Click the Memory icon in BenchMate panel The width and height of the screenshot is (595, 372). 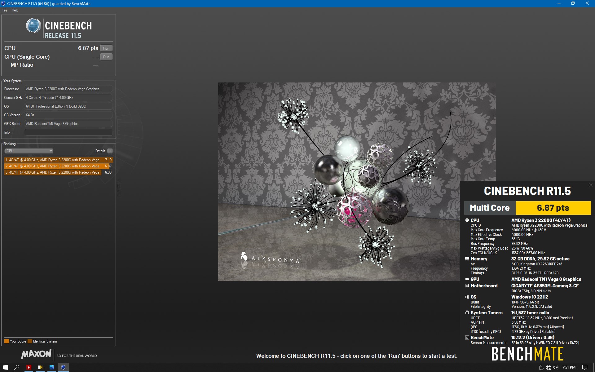(467, 259)
